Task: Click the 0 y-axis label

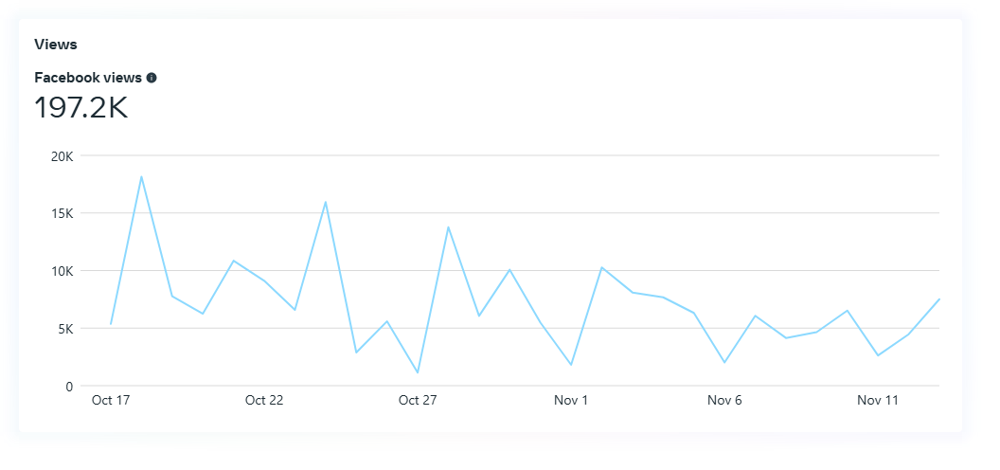Action: point(69,387)
